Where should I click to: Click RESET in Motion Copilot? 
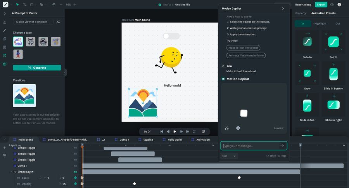tap(271, 156)
